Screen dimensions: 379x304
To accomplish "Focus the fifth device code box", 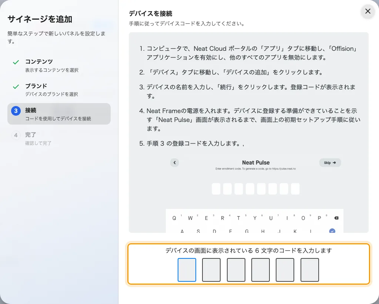I will click(x=285, y=270).
